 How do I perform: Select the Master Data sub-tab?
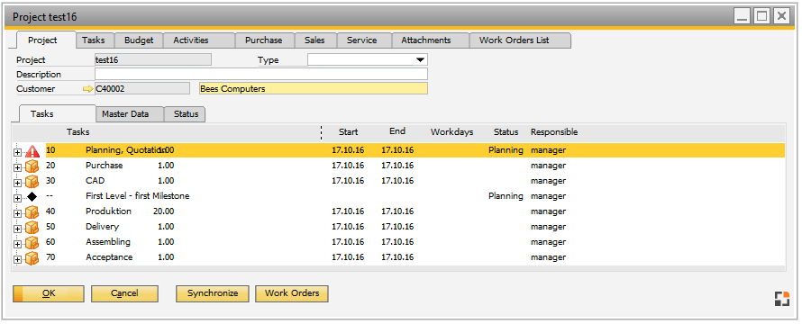(x=130, y=114)
